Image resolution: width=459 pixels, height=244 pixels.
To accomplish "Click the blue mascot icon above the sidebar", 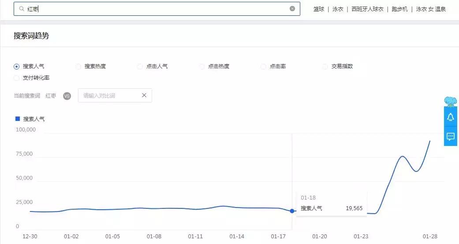I will pyautogui.click(x=450, y=102).
